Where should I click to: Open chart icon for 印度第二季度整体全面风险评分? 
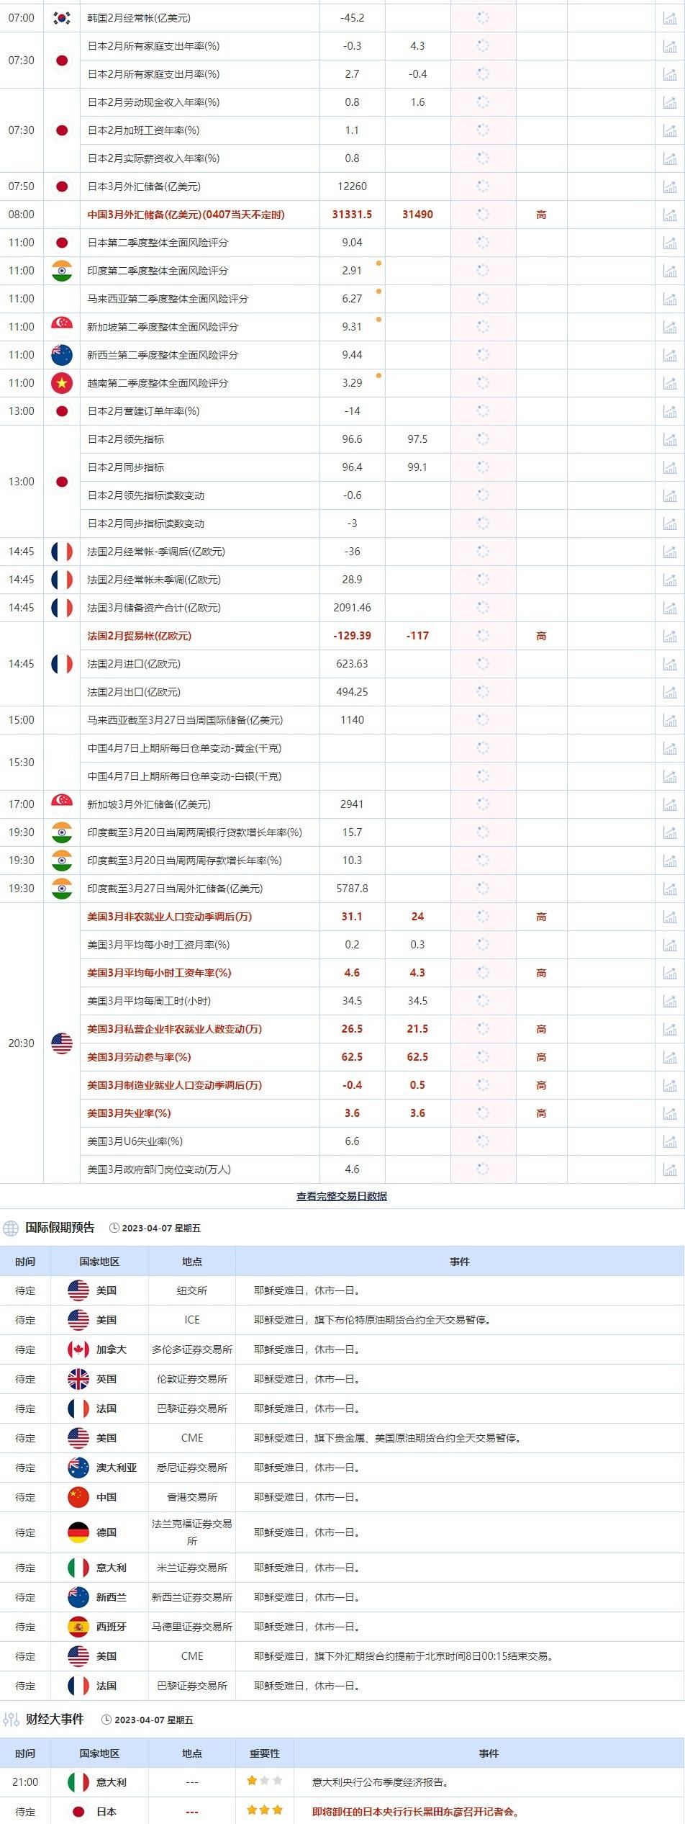click(x=669, y=271)
